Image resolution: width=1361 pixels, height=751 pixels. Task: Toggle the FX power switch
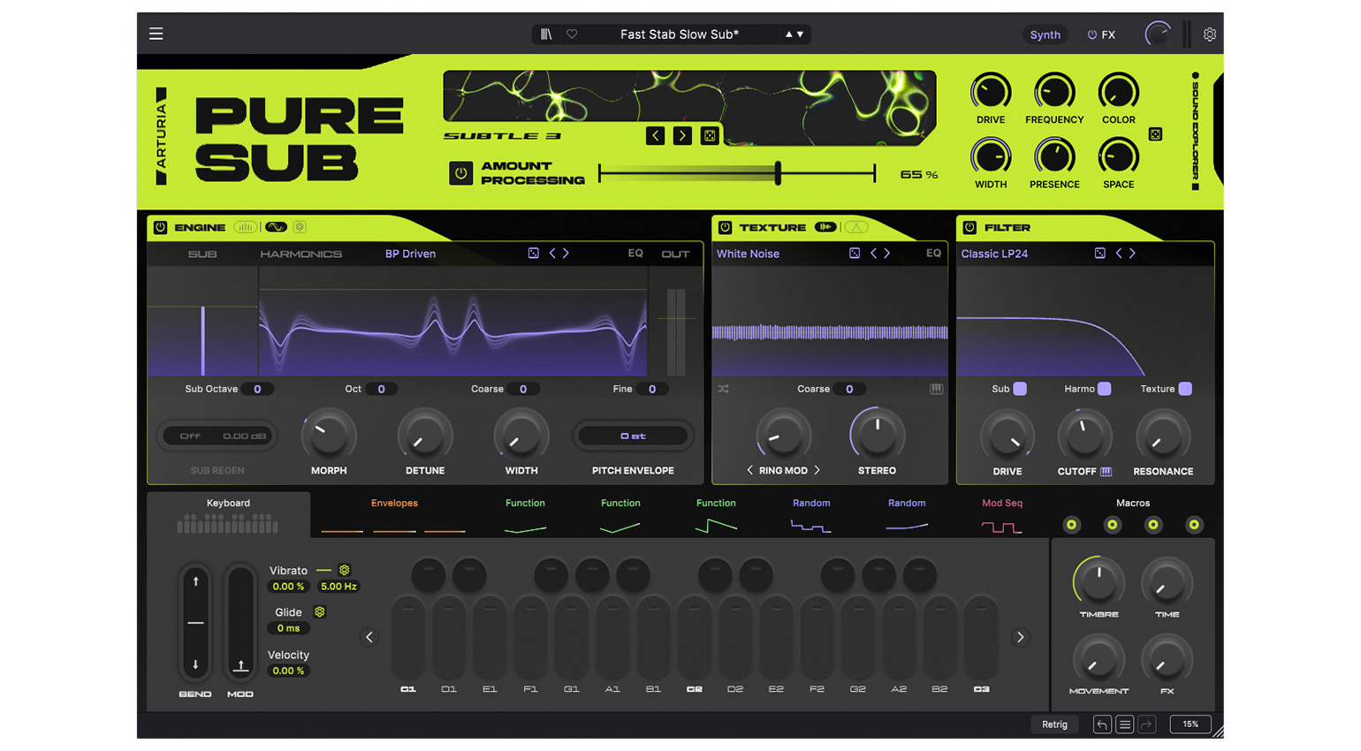[x=1092, y=35]
